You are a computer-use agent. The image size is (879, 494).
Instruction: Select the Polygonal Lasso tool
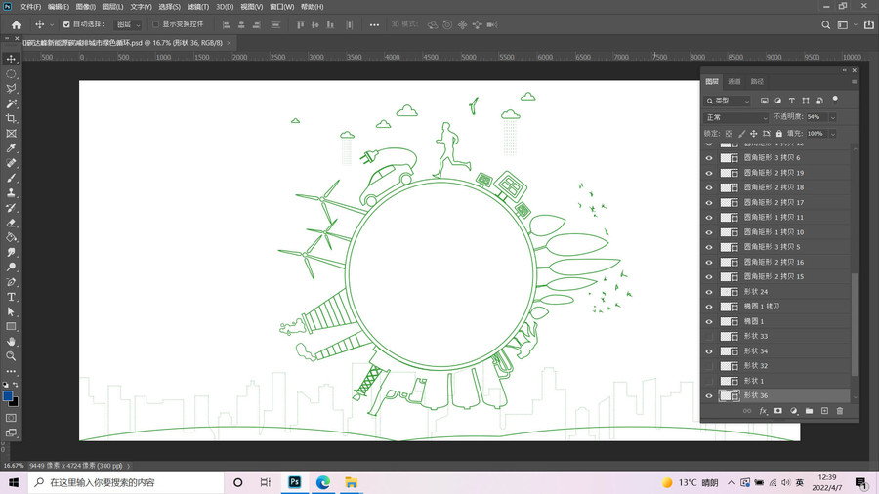click(11, 89)
